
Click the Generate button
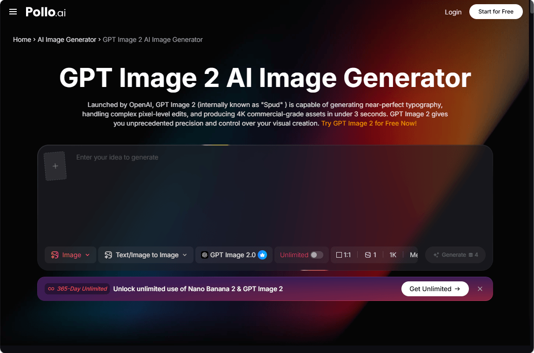click(455, 254)
